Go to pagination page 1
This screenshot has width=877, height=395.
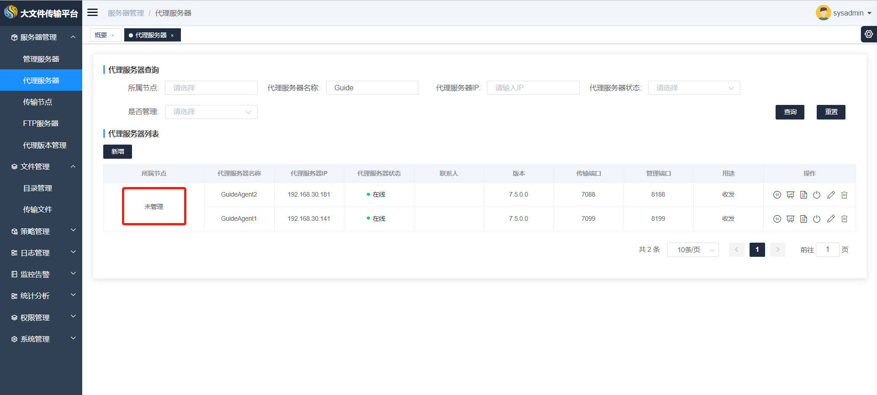[x=757, y=250]
